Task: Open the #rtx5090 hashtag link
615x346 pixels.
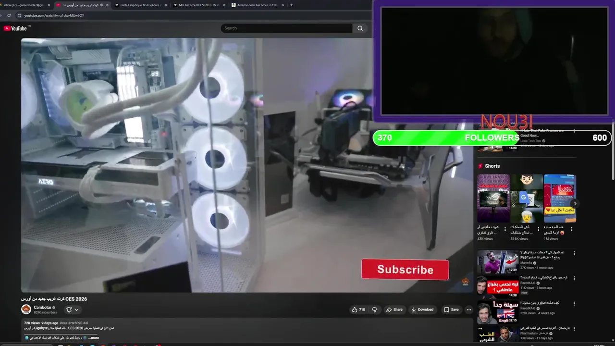Action: [x=75, y=323]
